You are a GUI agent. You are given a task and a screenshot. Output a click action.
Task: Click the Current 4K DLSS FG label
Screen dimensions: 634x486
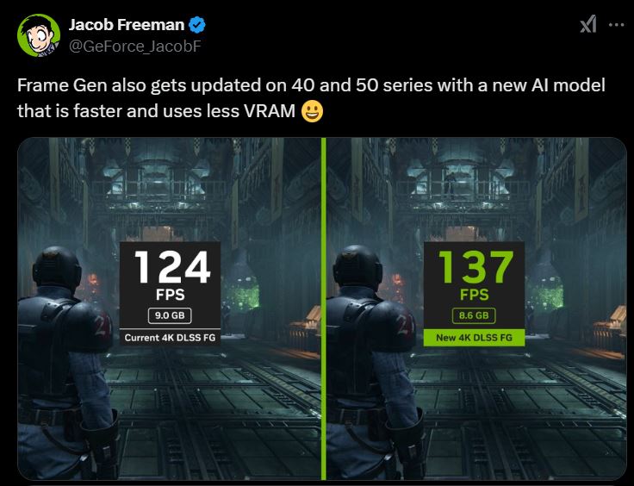tap(169, 338)
